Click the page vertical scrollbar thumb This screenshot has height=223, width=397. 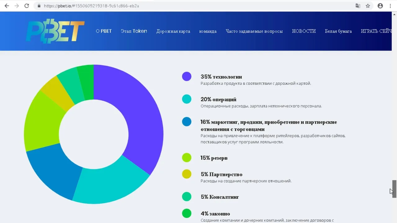(x=394, y=189)
